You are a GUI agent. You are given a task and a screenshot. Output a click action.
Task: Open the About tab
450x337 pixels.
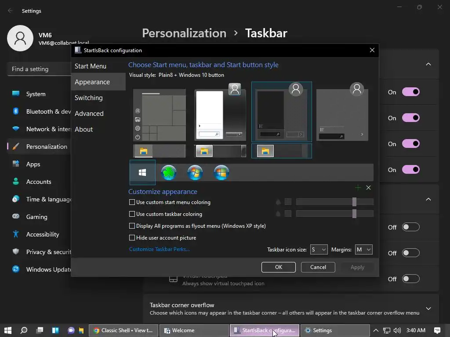(98, 129)
